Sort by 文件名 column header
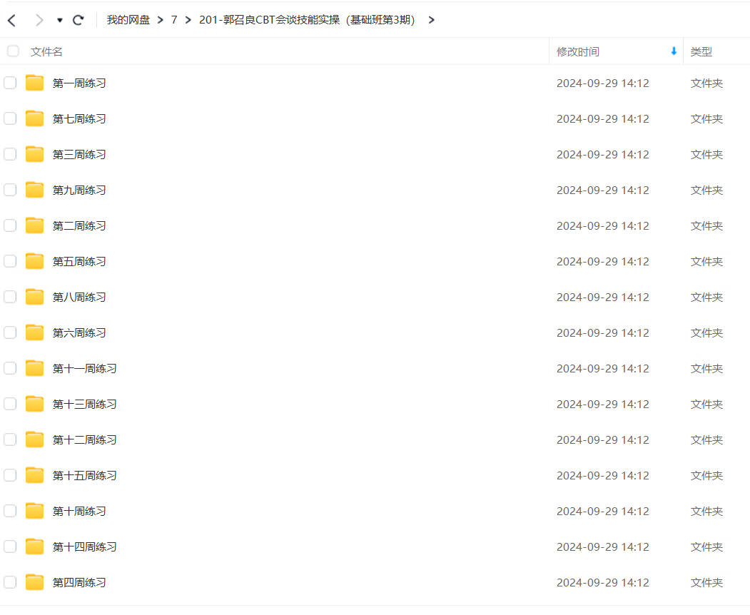This screenshot has width=750, height=615. click(x=46, y=51)
